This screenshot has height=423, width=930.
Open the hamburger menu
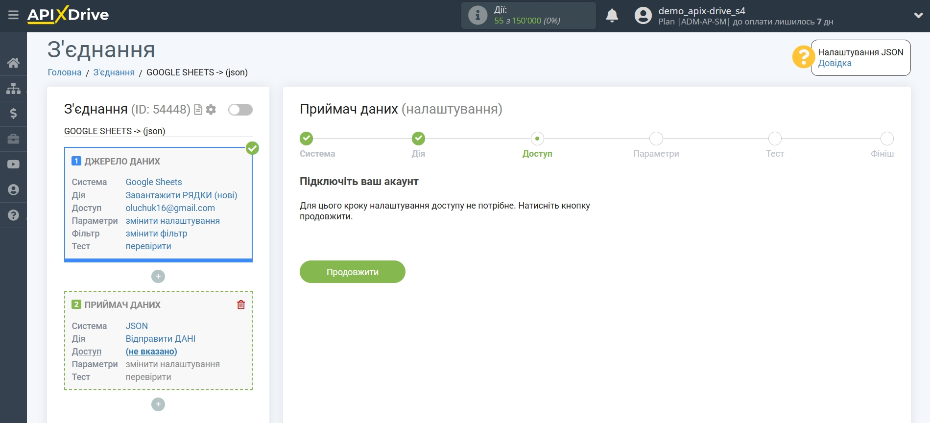pos(13,15)
